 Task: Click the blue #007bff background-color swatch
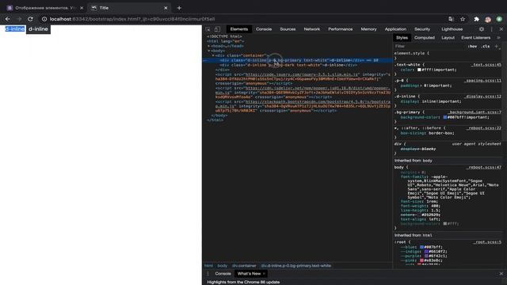[x=445, y=117]
